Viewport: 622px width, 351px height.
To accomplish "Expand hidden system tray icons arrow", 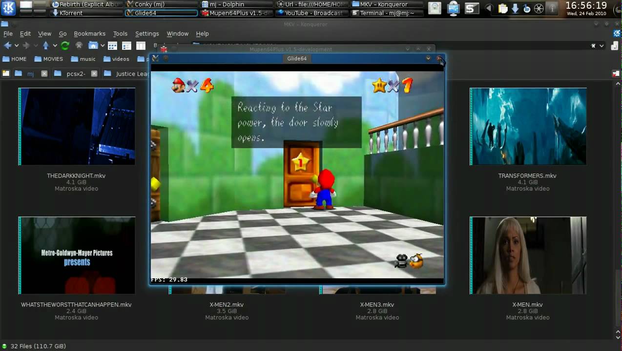I will pos(490,8).
